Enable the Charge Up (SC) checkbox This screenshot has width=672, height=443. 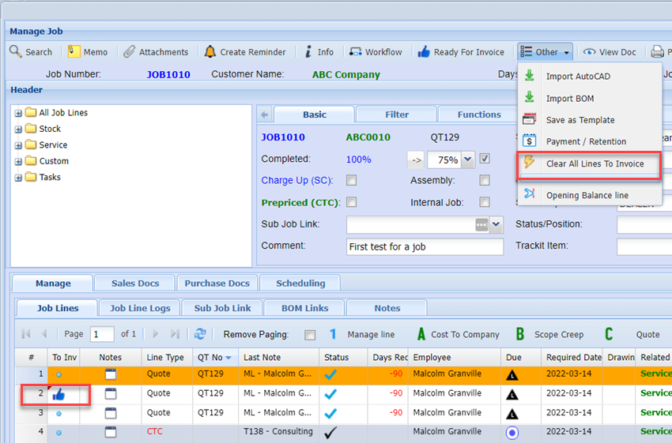[351, 181]
